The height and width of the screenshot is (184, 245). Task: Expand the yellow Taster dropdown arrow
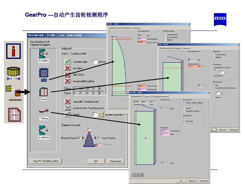coord(101,115)
